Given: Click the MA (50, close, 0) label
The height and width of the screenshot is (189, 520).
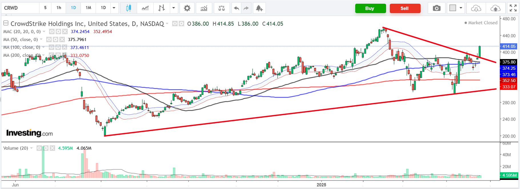Looking at the screenshot, I should (21, 40).
